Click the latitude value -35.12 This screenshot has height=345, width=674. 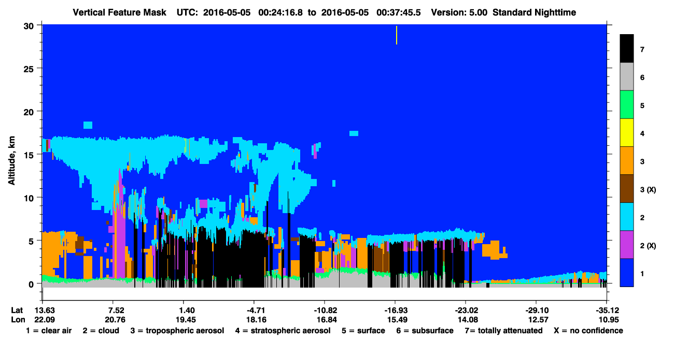tap(607, 310)
